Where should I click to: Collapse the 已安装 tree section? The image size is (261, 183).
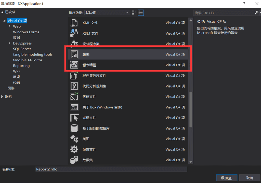pyautogui.click(x=2, y=12)
